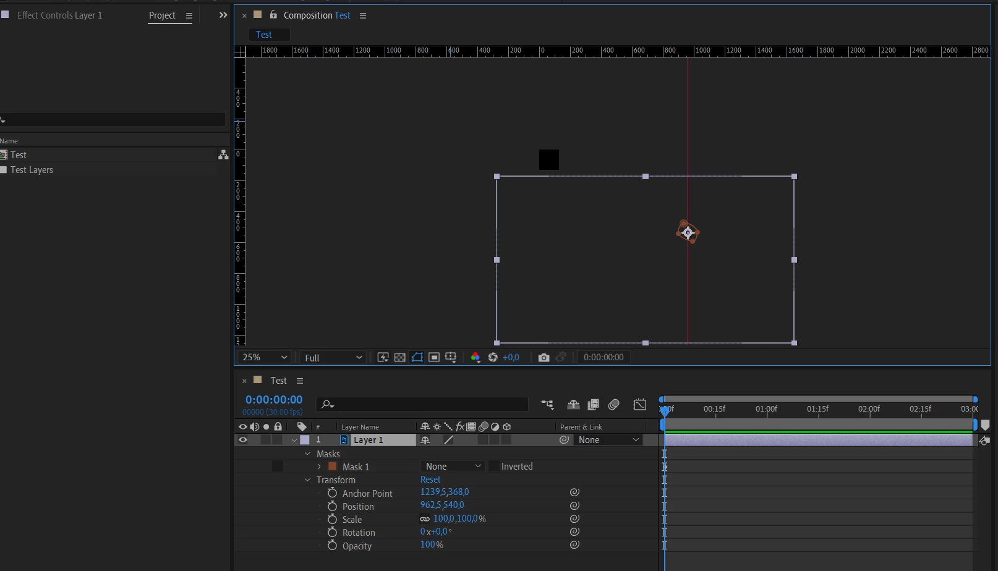This screenshot has height=571, width=998.
Task: Open the Mask 1 mode dropdown
Action: pyautogui.click(x=453, y=467)
